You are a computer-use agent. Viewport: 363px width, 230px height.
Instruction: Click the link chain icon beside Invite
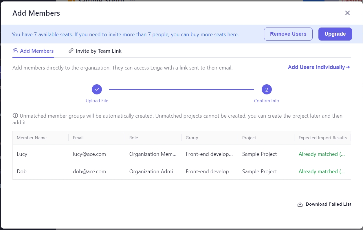point(71,51)
